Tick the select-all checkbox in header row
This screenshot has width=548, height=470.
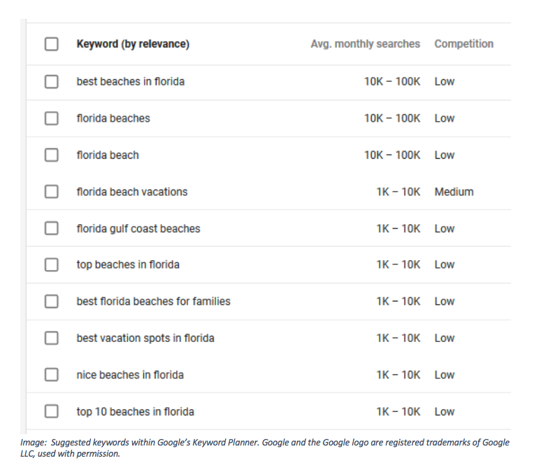(x=51, y=44)
